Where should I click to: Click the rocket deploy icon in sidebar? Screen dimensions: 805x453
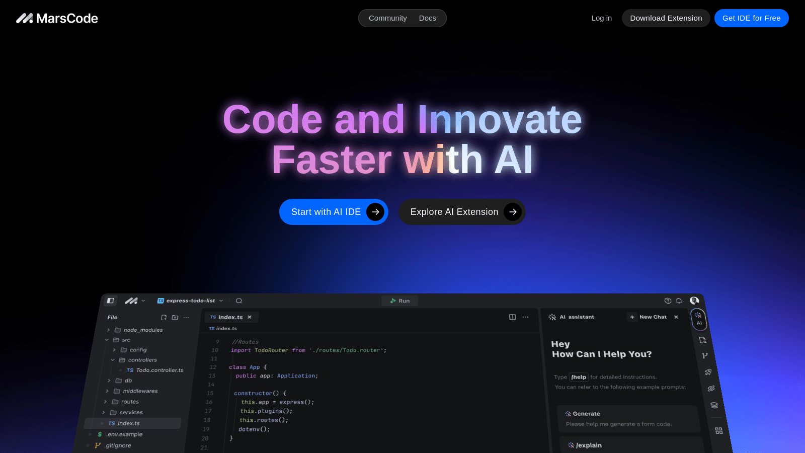(708, 372)
